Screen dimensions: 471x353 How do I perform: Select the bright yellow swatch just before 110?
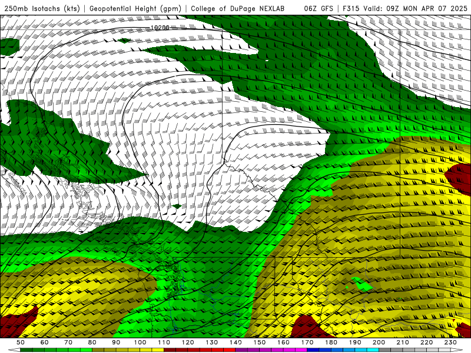tap(158, 350)
